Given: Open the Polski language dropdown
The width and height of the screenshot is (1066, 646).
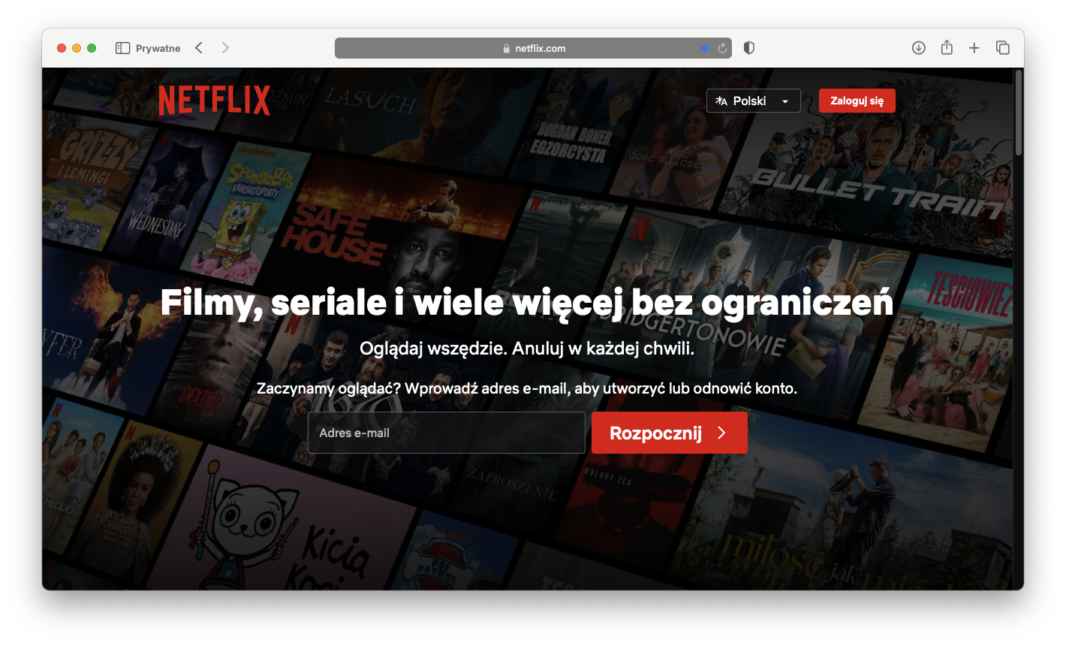Looking at the screenshot, I should (753, 100).
